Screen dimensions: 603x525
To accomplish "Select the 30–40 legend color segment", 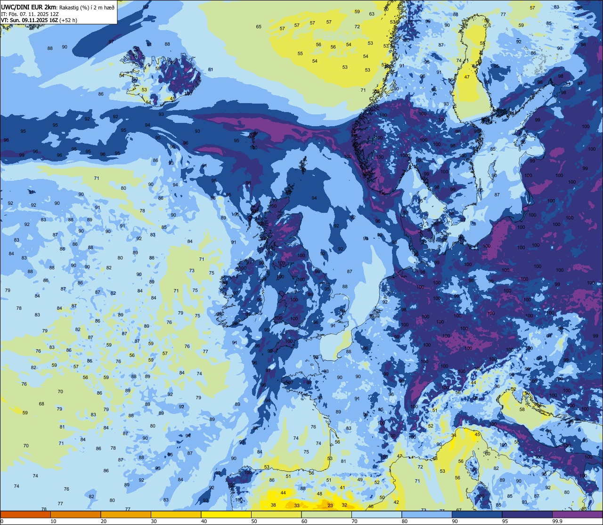I will [x=176, y=514].
